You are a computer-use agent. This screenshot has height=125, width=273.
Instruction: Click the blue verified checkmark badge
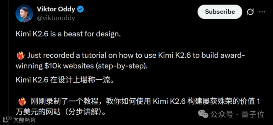[80, 9]
